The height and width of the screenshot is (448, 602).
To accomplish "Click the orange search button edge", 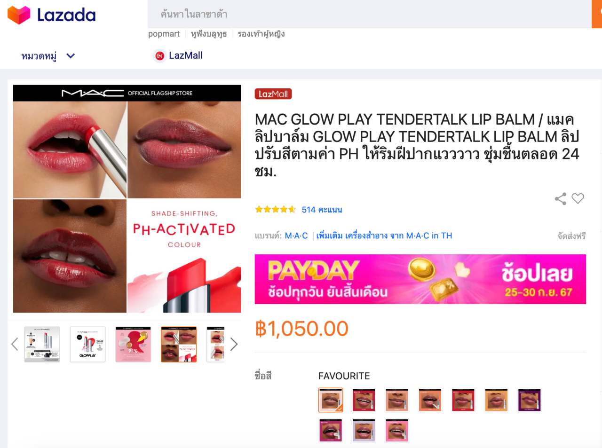I will [597, 14].
